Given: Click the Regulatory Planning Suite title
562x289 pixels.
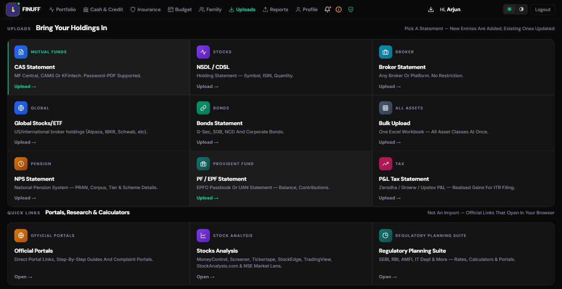Looking at the screenshot, I should tap(412, 251).
